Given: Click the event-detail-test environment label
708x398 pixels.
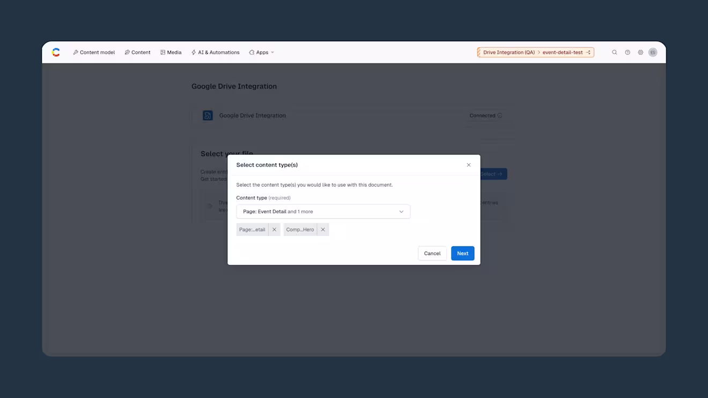Looking at the screenshot, I should [x=563, y=53].
